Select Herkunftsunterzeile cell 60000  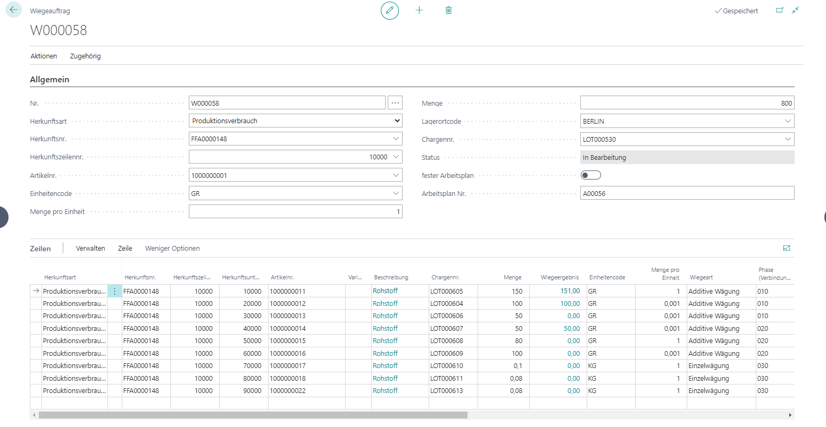coord(244,354)
